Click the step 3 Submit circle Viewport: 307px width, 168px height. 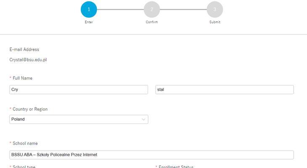[215, 9]
